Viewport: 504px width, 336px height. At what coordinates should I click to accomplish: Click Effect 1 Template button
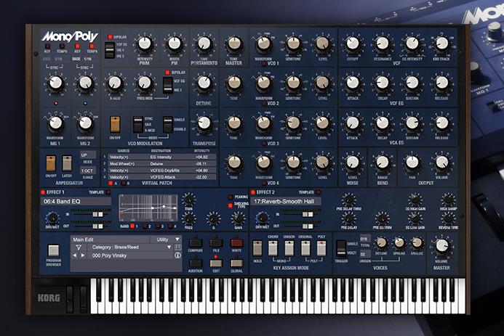(108, 192)
